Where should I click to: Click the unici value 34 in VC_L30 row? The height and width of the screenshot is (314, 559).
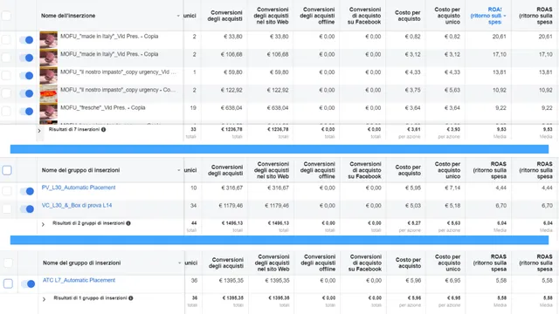[194, 206]
